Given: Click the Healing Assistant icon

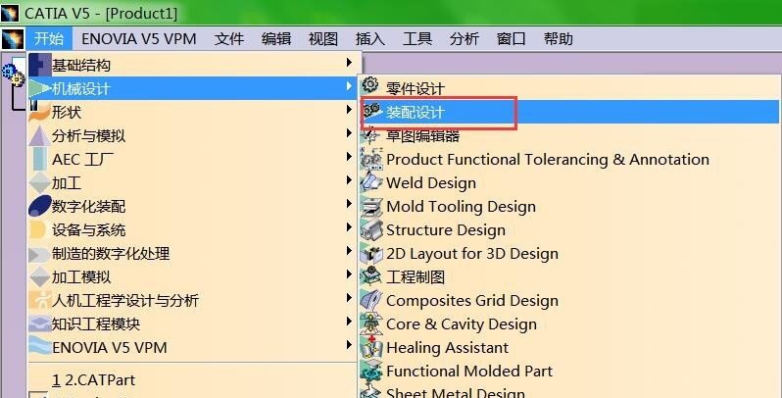Looking at the screenshot, I should pos(371,347).
